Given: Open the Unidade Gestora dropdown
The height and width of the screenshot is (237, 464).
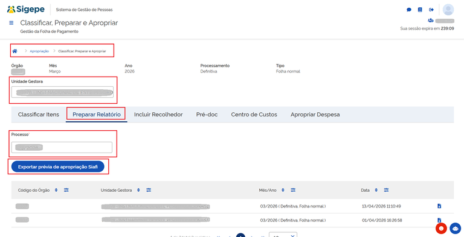Looking at the screenshot, I should [62, 92].
